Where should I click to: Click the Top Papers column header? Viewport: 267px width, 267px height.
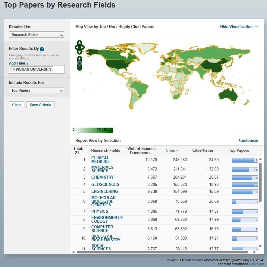coord(239,150)
